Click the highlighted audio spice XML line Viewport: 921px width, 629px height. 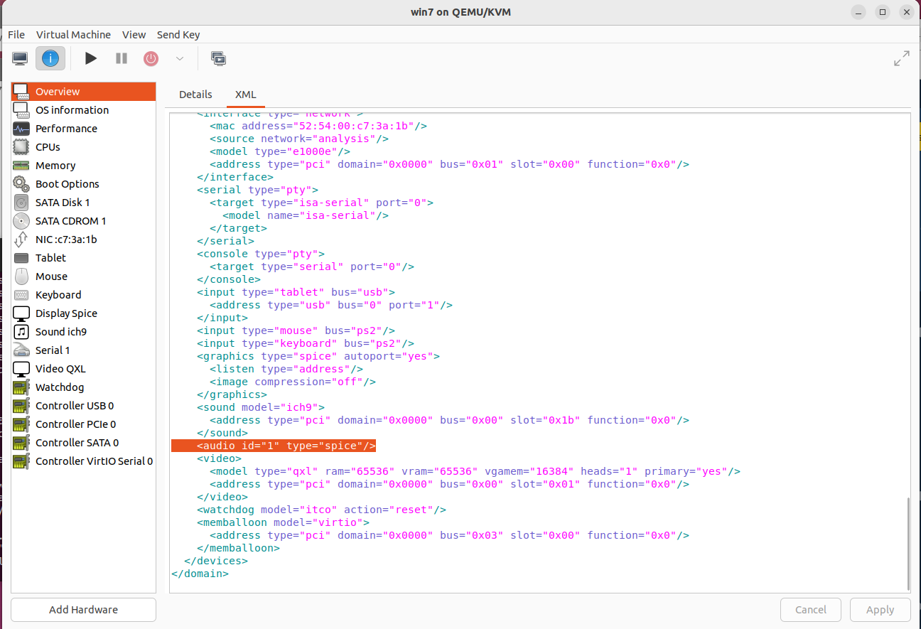286,446
